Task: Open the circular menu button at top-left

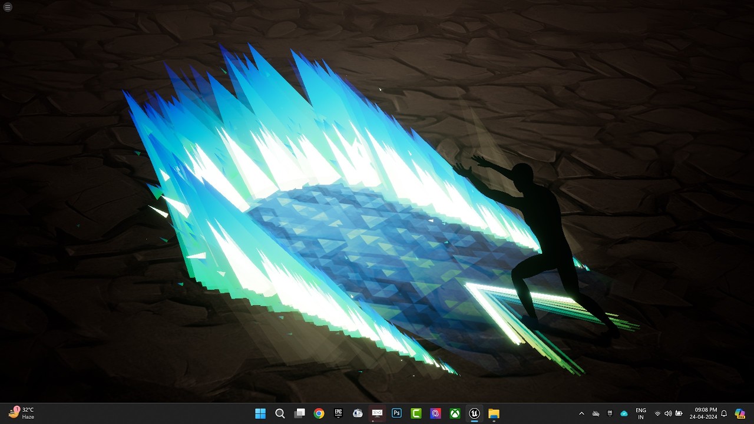Action: pos(8,7)
